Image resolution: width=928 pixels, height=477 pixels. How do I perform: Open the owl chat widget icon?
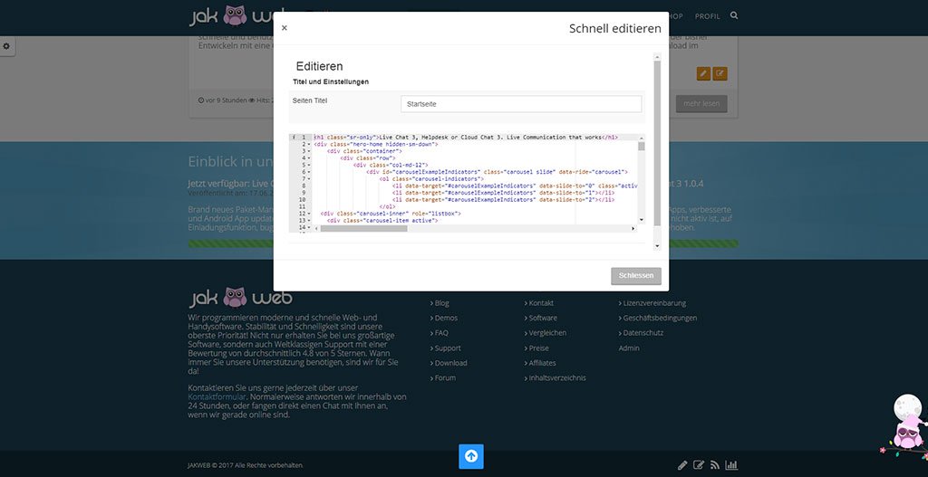[906, 428]
